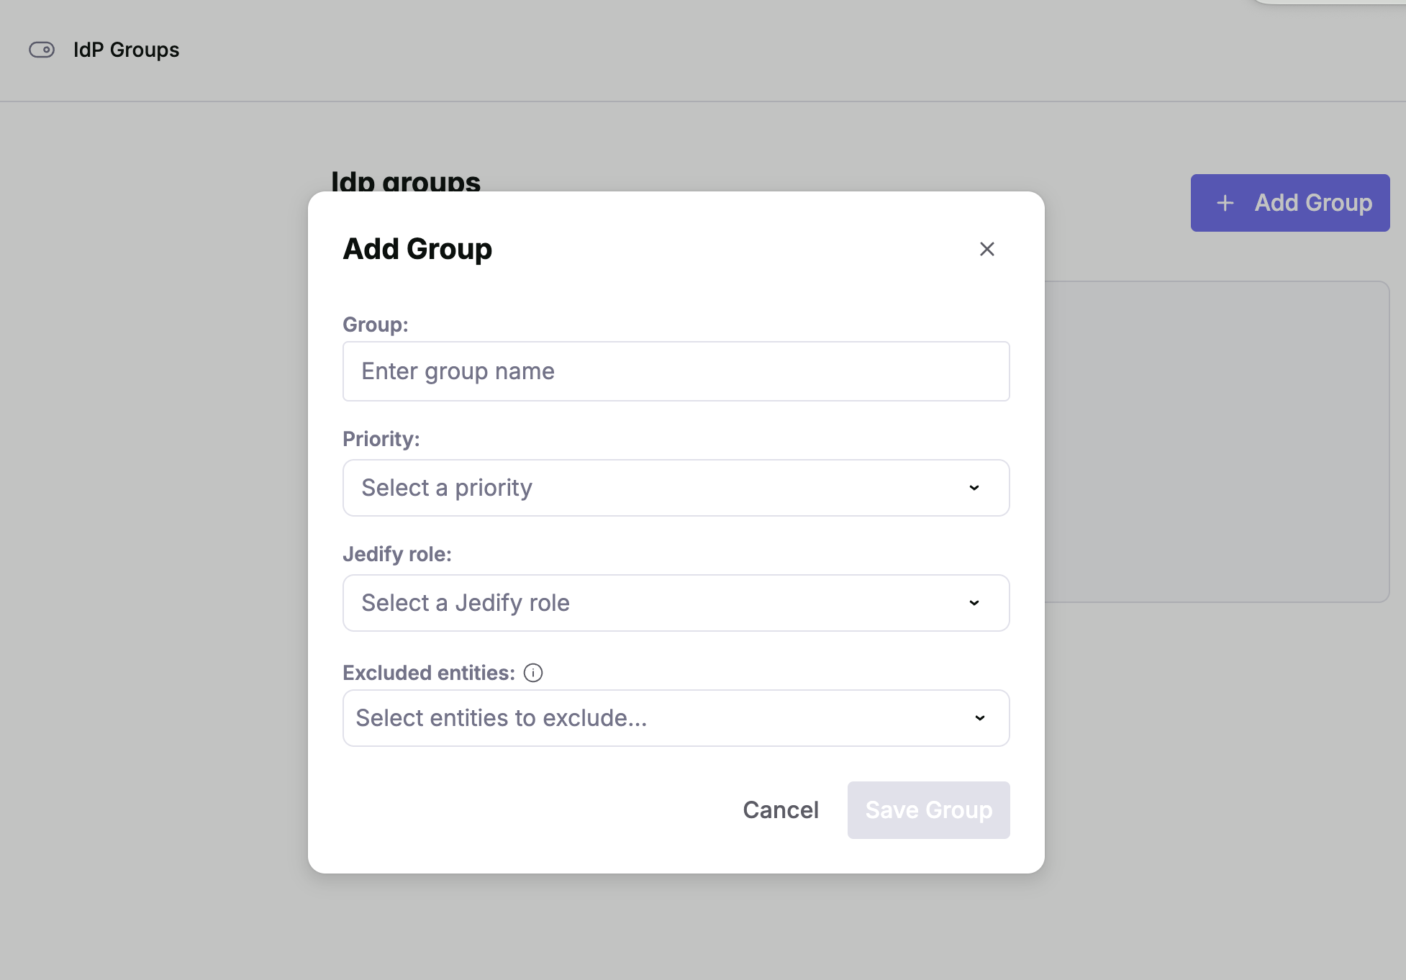The width and height of the screenshot is (1406, 980).
Task: Click the Save Group button
Action: click(928, 810)
